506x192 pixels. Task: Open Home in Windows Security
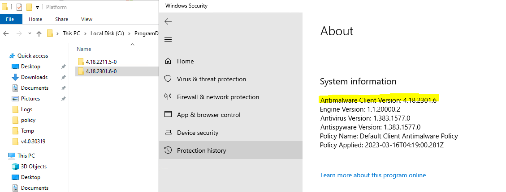click(x=231, y=61)
